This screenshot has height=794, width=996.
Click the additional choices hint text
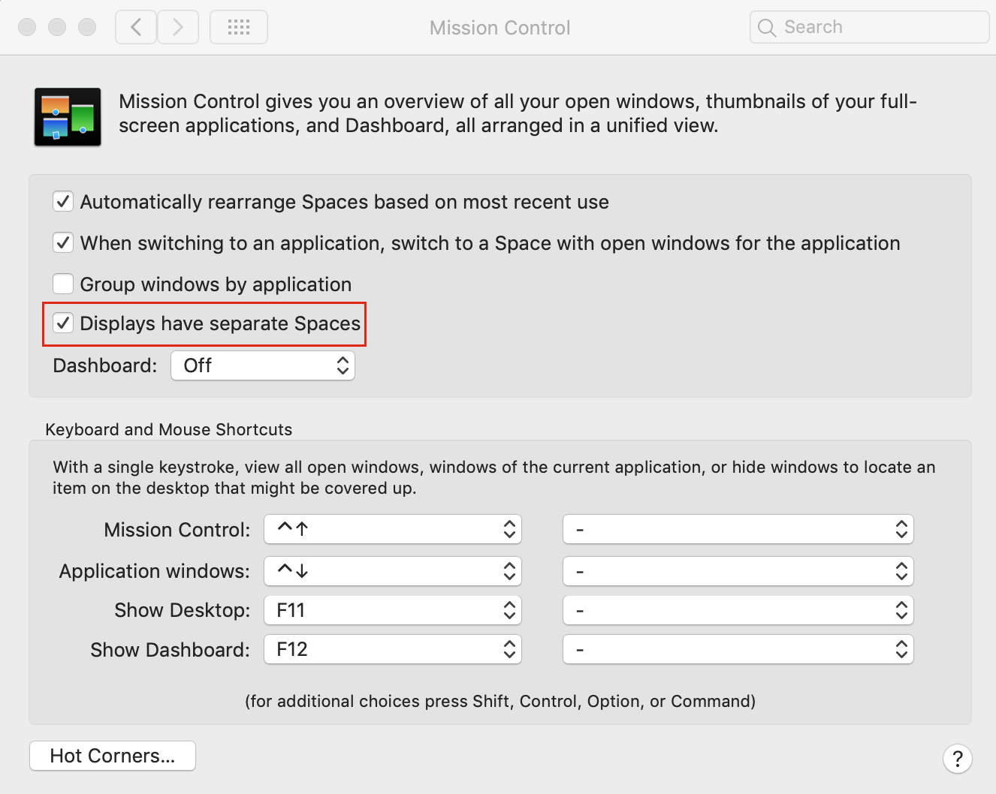(500, 701)
